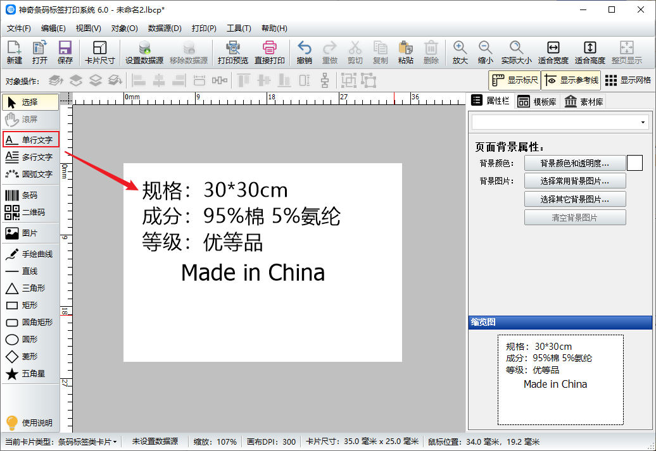Open 使用说明 lightbulb help
Screen dimensions: 656x451
pos(30,423)
